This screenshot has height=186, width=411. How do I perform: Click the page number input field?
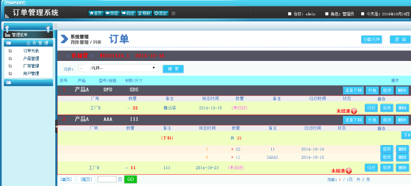tap(107, 179)
